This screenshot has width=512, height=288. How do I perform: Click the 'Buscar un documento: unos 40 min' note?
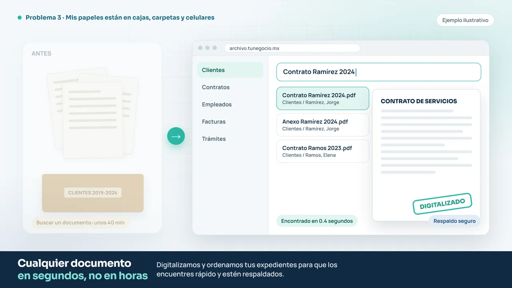(80, 222)
